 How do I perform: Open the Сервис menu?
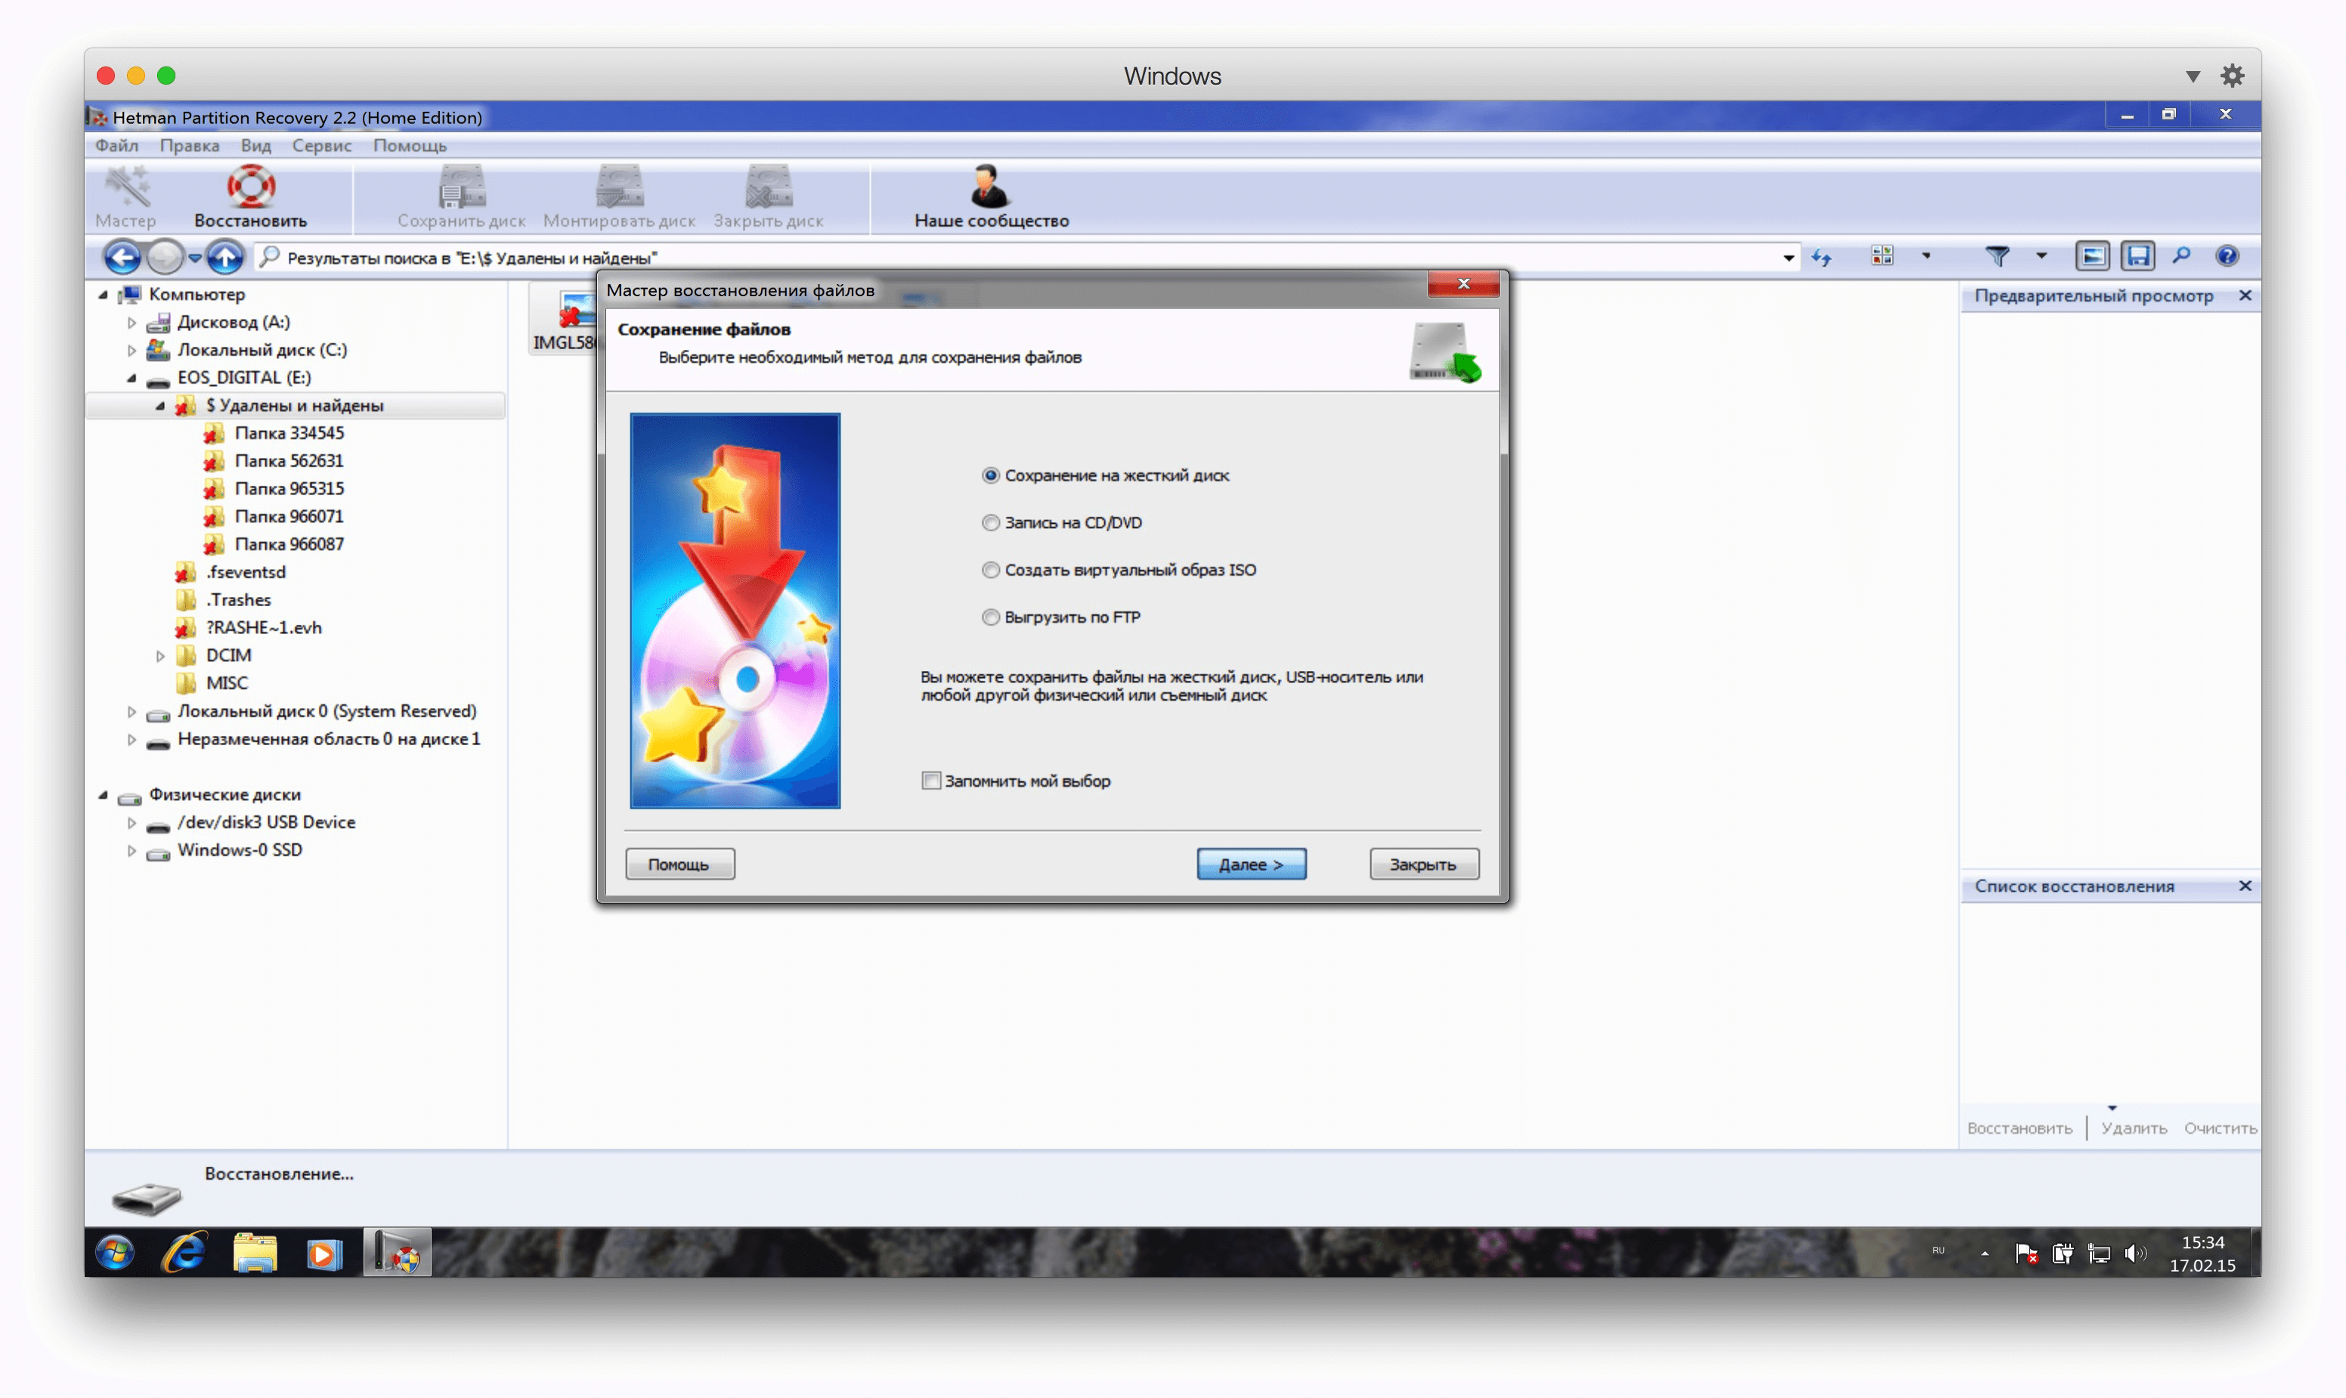321,145
